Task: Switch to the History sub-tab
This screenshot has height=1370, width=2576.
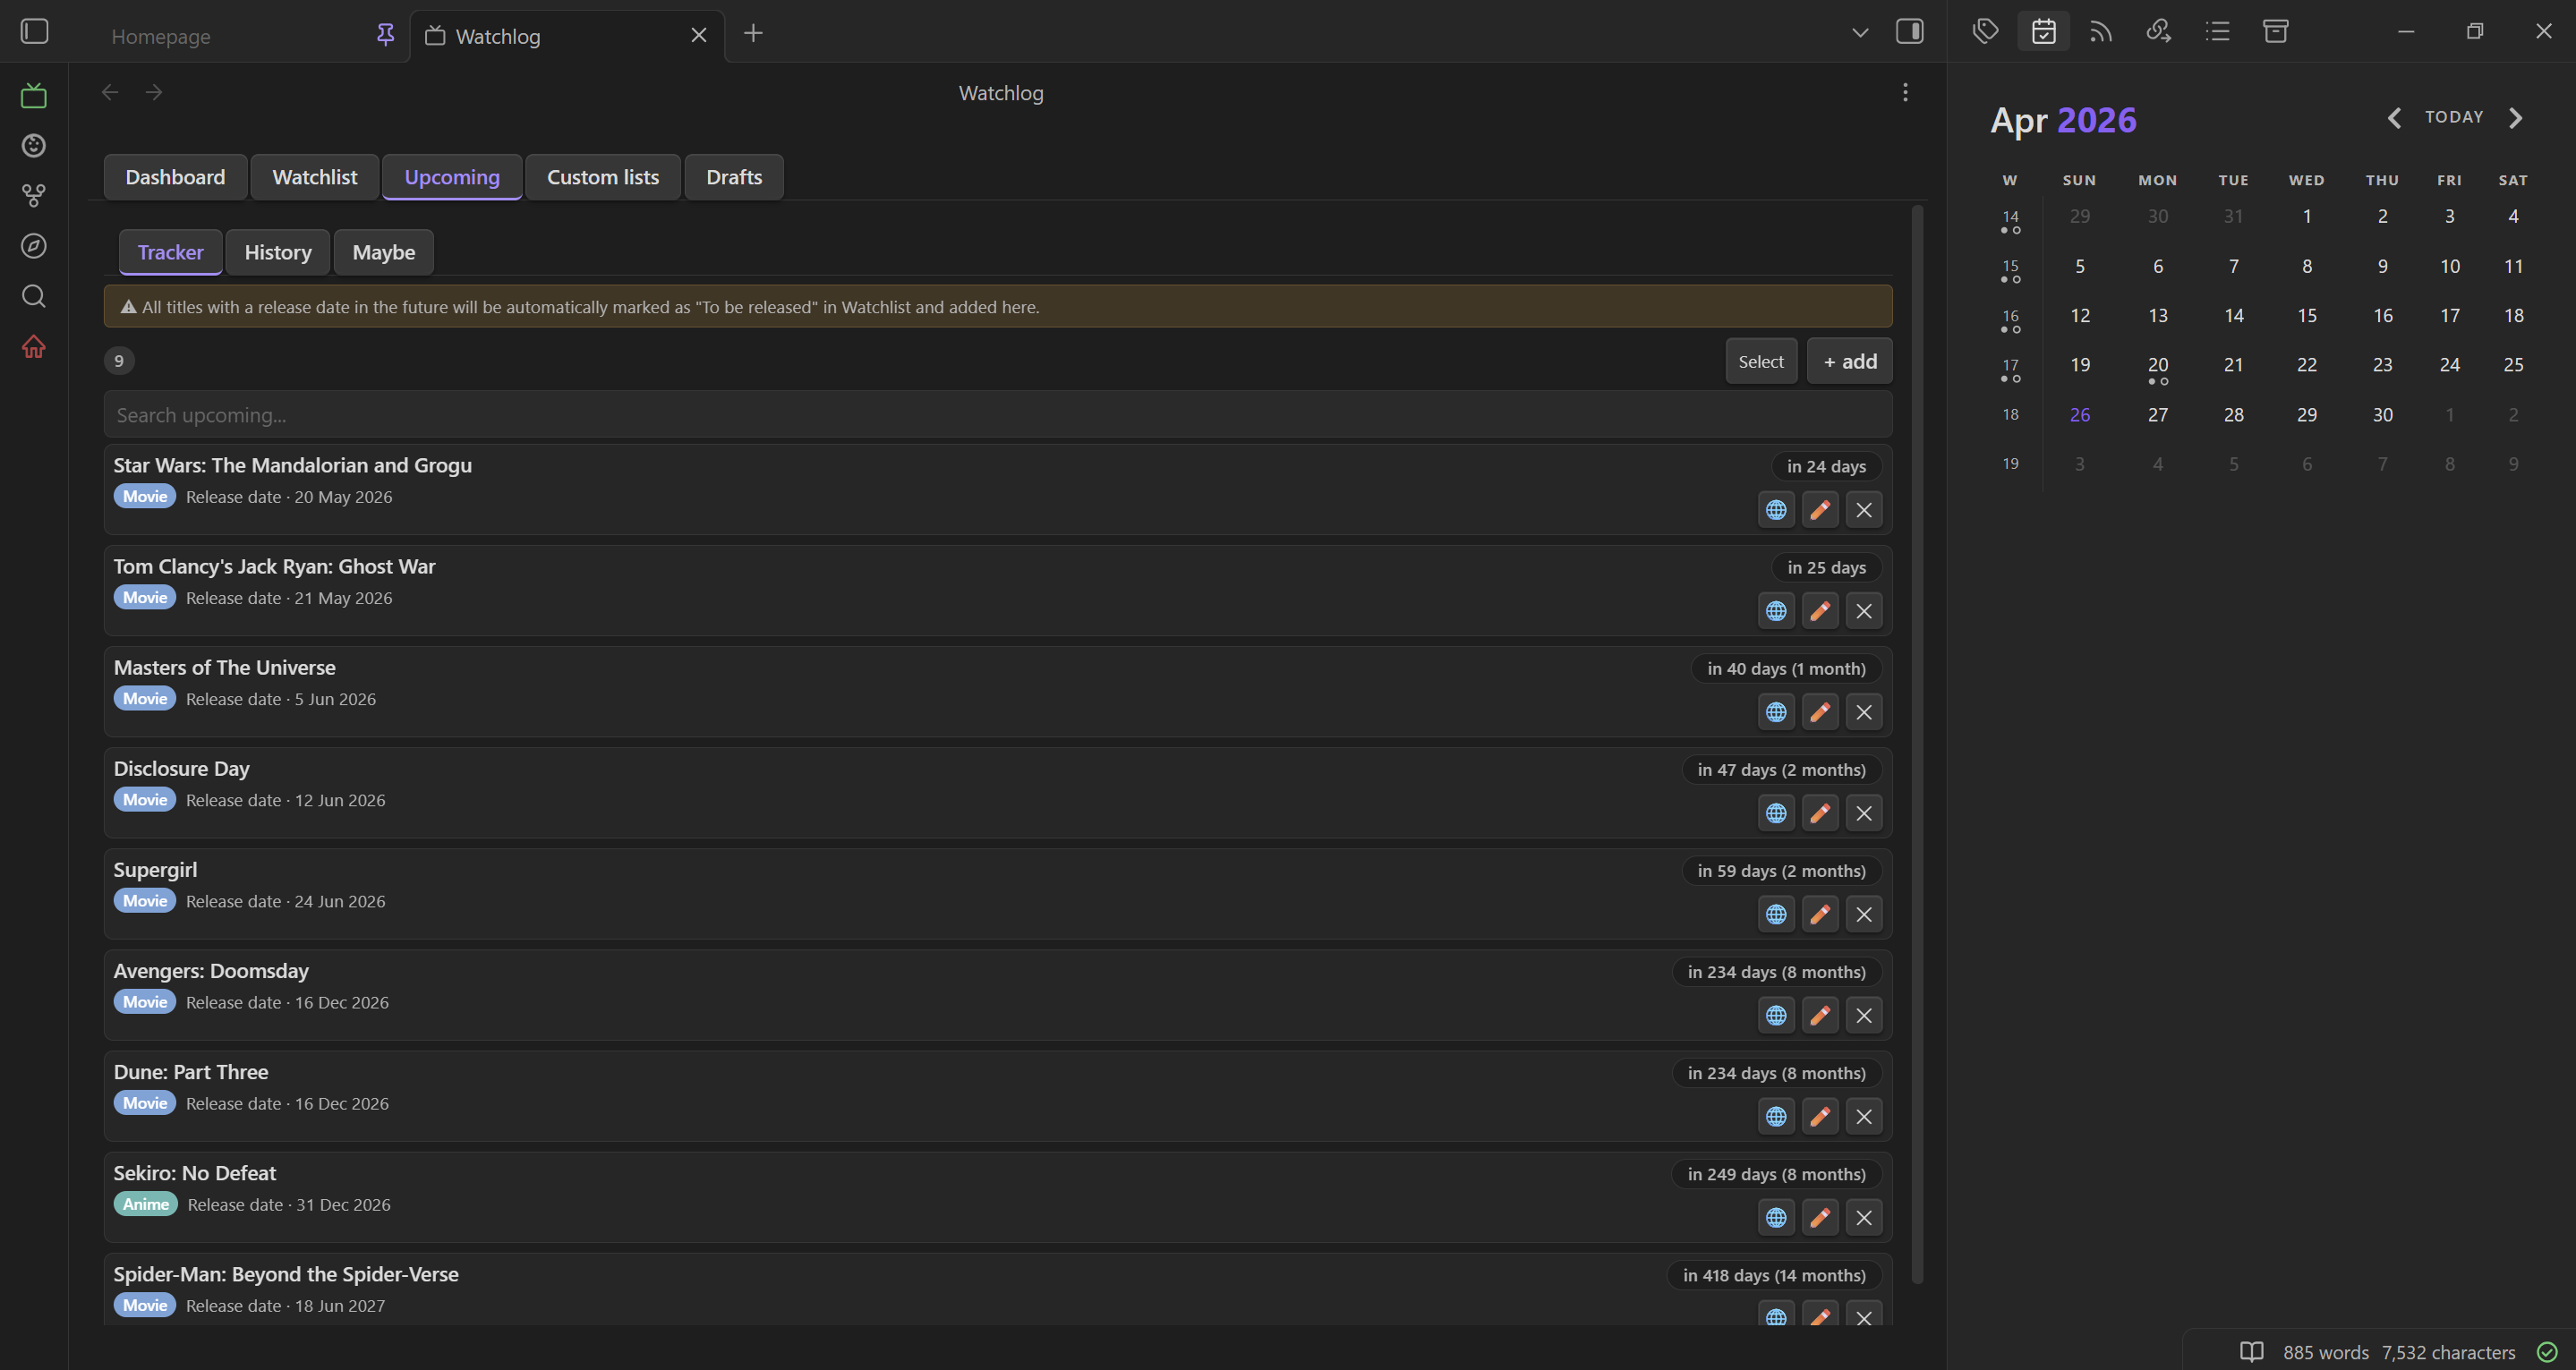Action: [278, 252]
